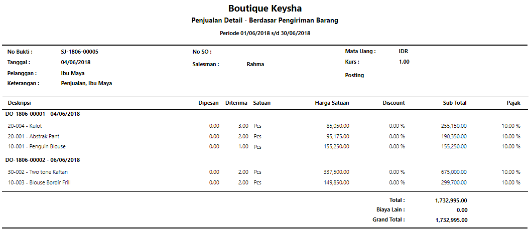Click the Deskripsi column header
The height and width of the screenshot is (230, 529).
[x=19, y=103]
